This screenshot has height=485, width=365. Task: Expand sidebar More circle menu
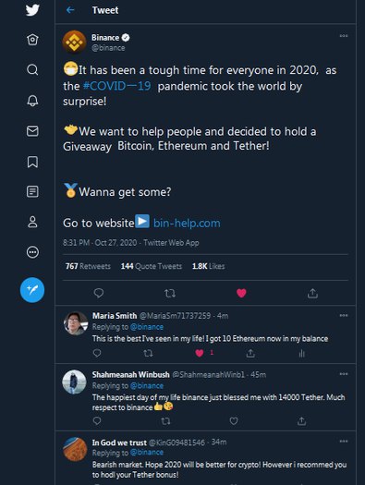pyautogui.click(x=32, y=252)
